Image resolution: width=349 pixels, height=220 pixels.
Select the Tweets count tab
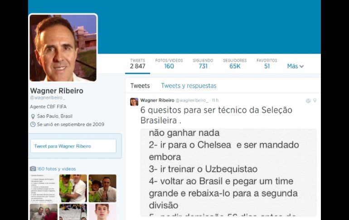(137, 64)
